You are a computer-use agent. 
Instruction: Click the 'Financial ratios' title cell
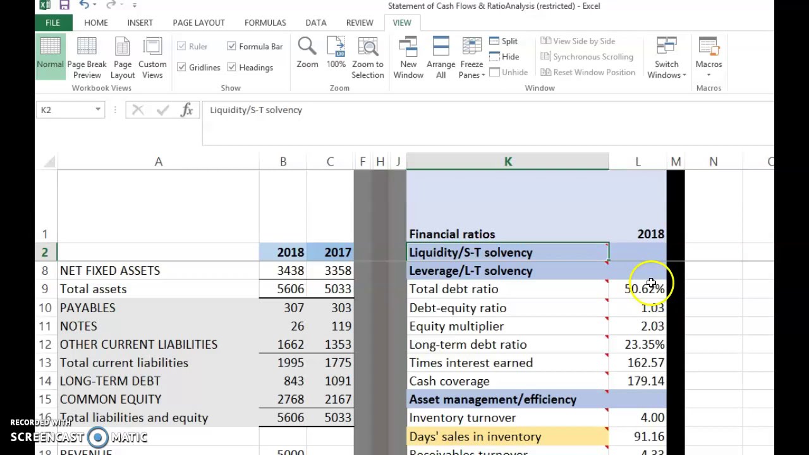tap(508, 207)
